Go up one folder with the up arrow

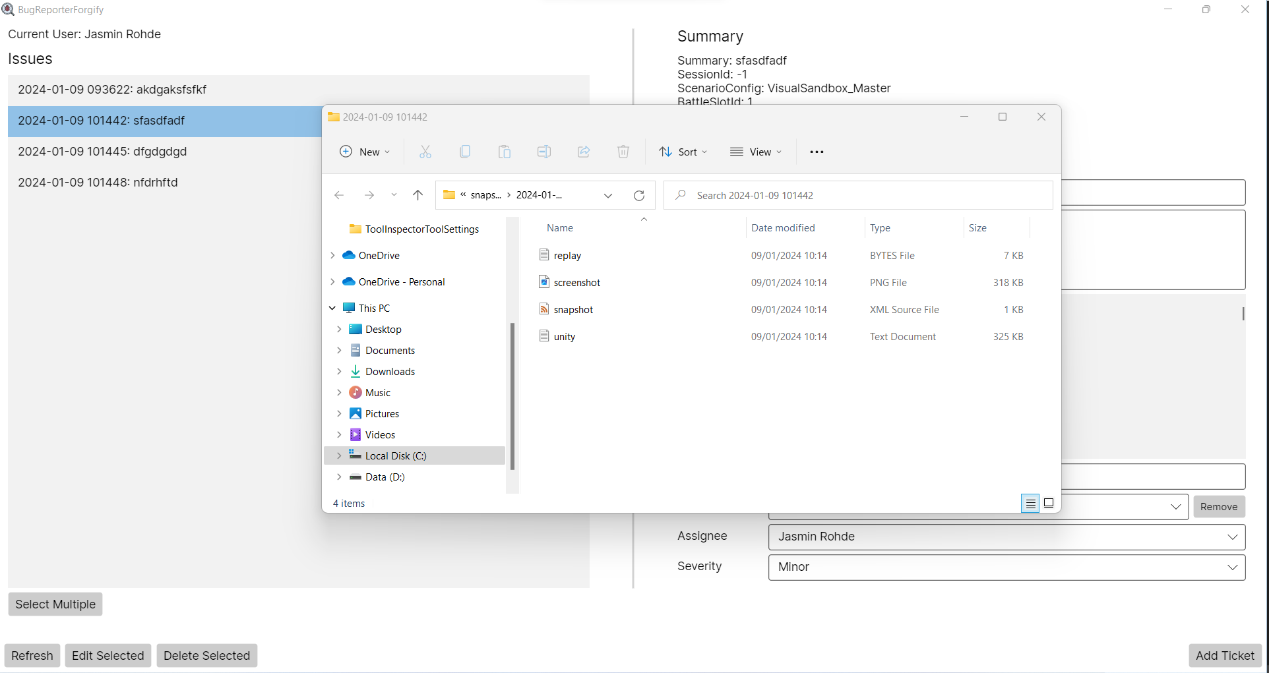pyautogui.click(x=418, y=195)
